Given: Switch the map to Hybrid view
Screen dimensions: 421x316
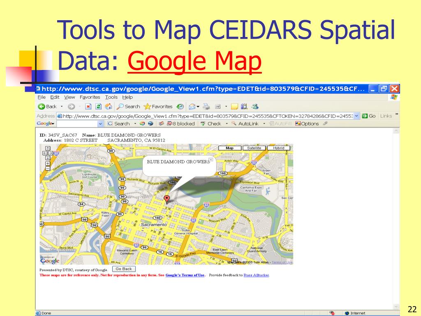Looking at the screenshot, I should 279,148.
